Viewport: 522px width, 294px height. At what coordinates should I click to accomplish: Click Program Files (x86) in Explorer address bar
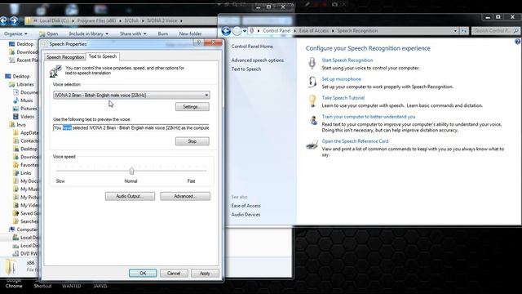(96, 20)
